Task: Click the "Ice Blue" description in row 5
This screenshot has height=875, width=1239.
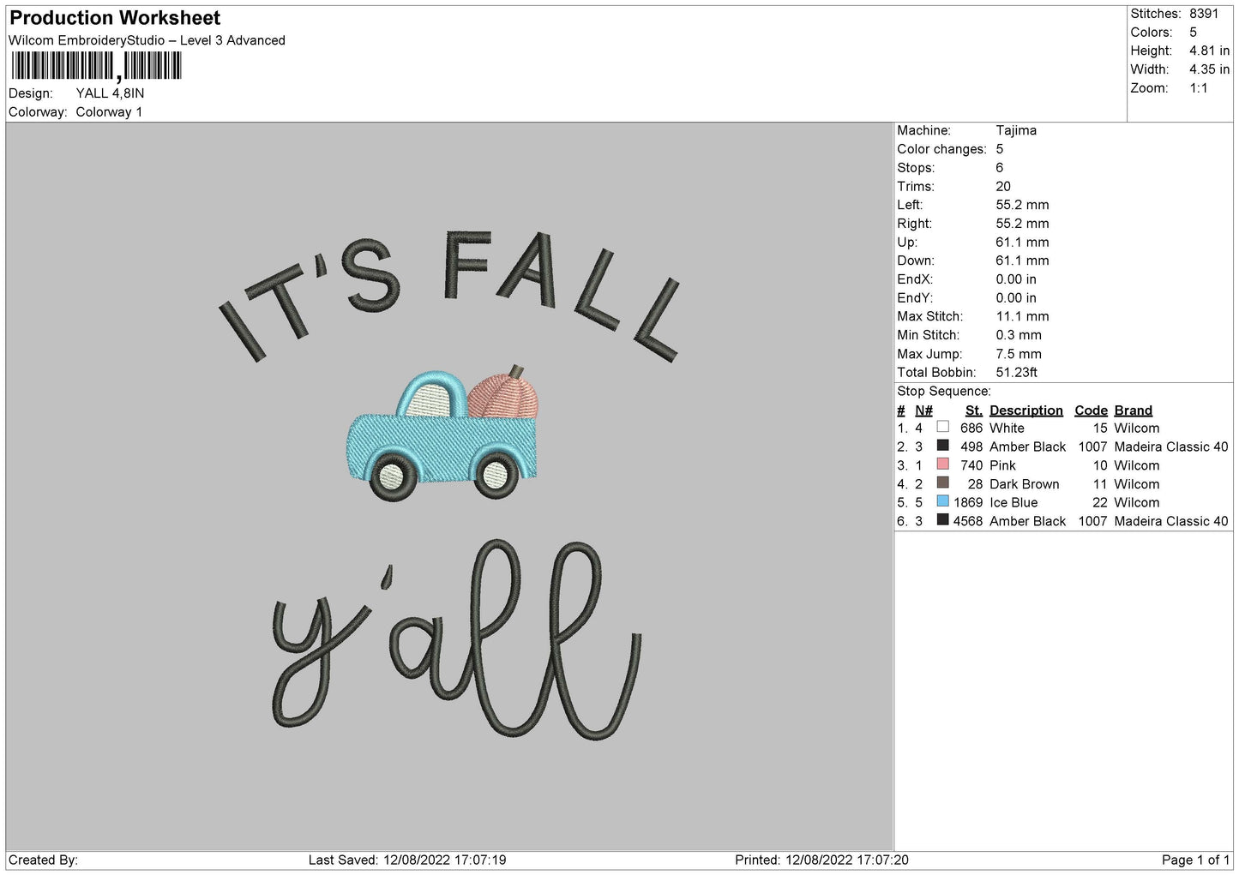Action: click(1013, 503)
